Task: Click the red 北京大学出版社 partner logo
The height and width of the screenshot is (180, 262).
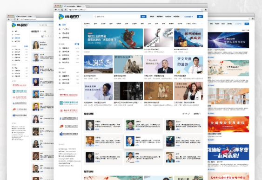Action: pyautogui.click(x=69, y=110)
